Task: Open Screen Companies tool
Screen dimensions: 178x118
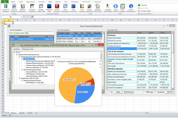Action: click(57, 6)
